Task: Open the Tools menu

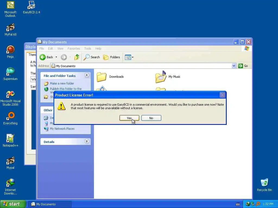Action: tap(88, 48)
